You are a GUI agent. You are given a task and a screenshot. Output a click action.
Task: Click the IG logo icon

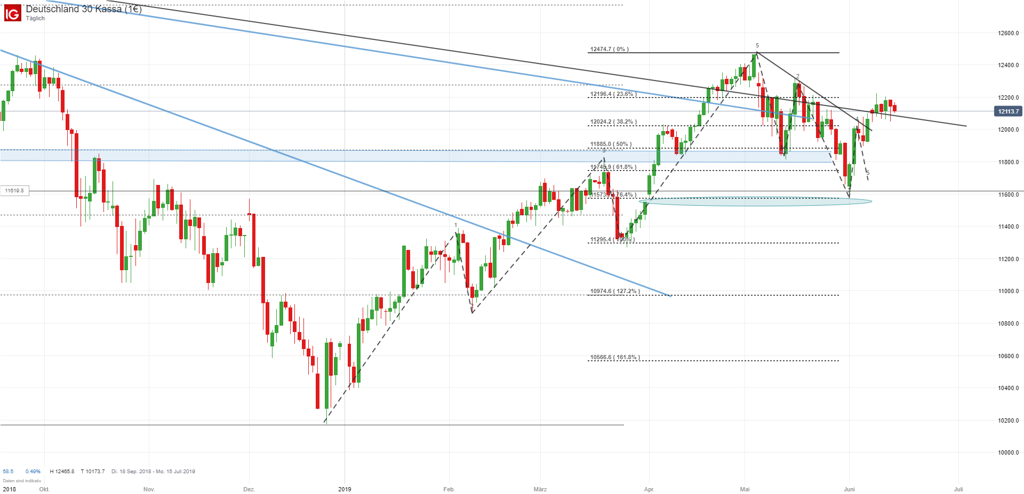[x=12, y=12]
